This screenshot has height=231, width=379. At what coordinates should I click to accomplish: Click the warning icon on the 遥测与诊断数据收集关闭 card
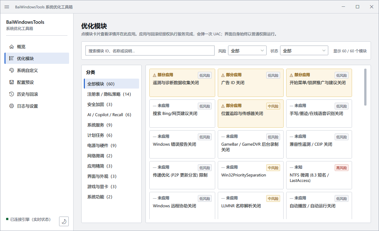pos(154,75)
